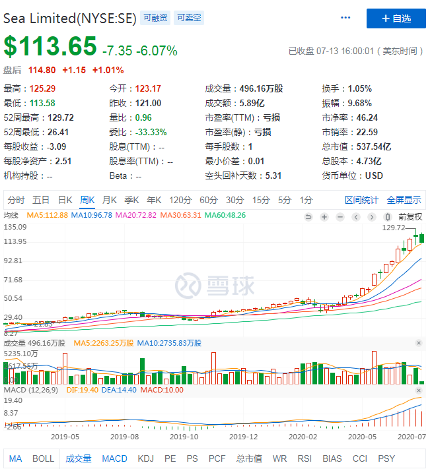Toggle the RSI indicator
This screenshot has height=469, width=432.
click(x=306, y=458)
